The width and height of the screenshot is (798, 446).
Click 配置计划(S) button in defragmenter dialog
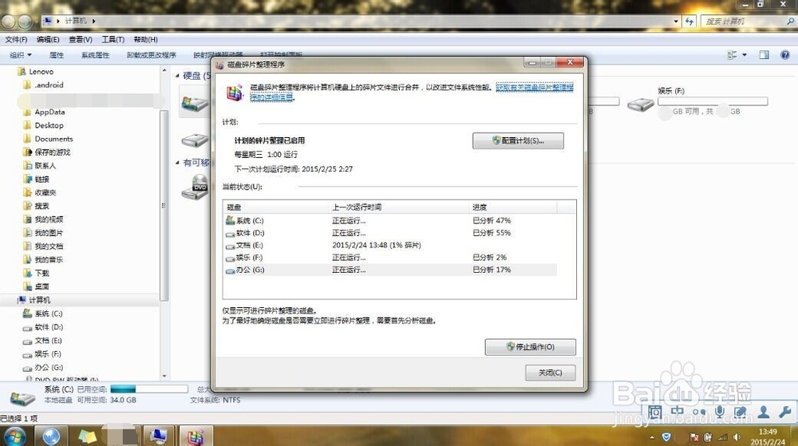click(518, 141)
